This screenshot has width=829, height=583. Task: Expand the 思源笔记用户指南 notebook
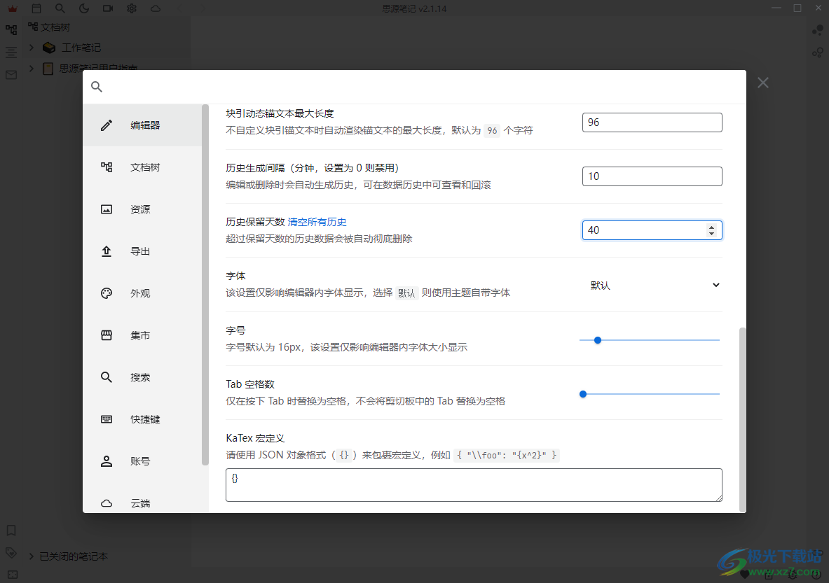coord(32,69)
